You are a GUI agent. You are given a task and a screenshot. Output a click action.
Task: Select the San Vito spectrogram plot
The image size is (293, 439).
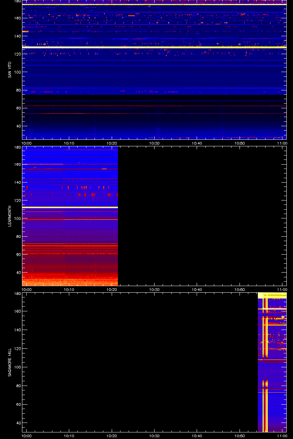154,69
